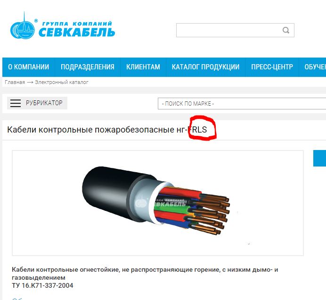326x300 pixels.
Task: Click the control cable product image
Action: (x=158, y=203)
